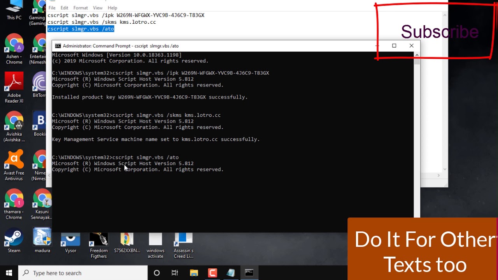Launch Assassin's Creed desktop shortcut
The image size is (498, 280).
point(184,246)
